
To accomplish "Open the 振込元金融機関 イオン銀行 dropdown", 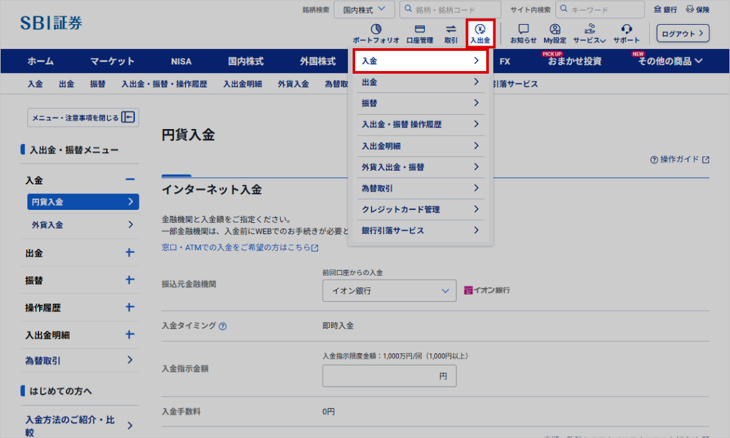I will 389,291.
